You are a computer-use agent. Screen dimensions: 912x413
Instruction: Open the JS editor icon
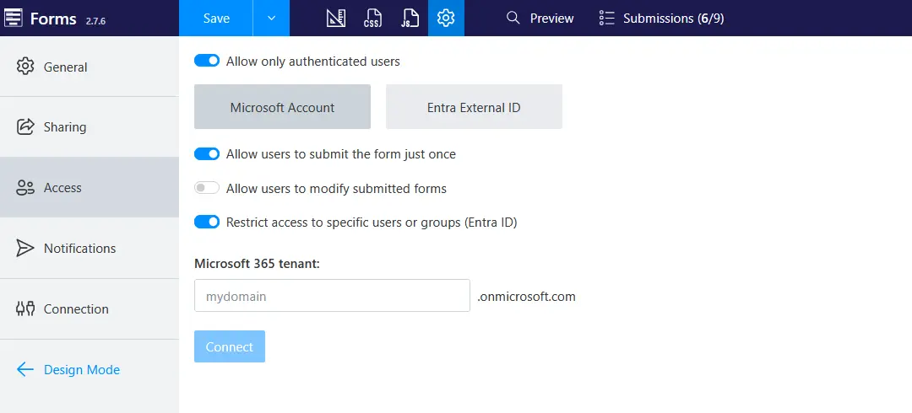[x=410, y=18]
